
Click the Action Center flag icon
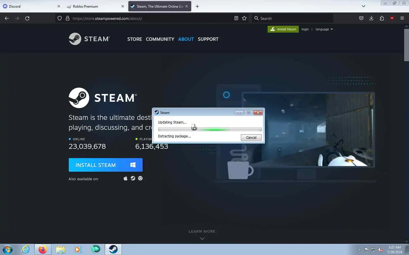click(x=366, y=250)
